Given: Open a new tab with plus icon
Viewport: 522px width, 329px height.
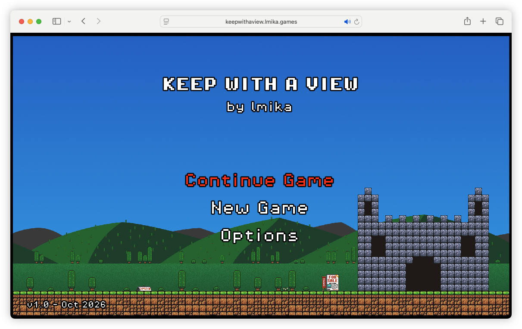Looking at the screenshot, I should [483, 21].
